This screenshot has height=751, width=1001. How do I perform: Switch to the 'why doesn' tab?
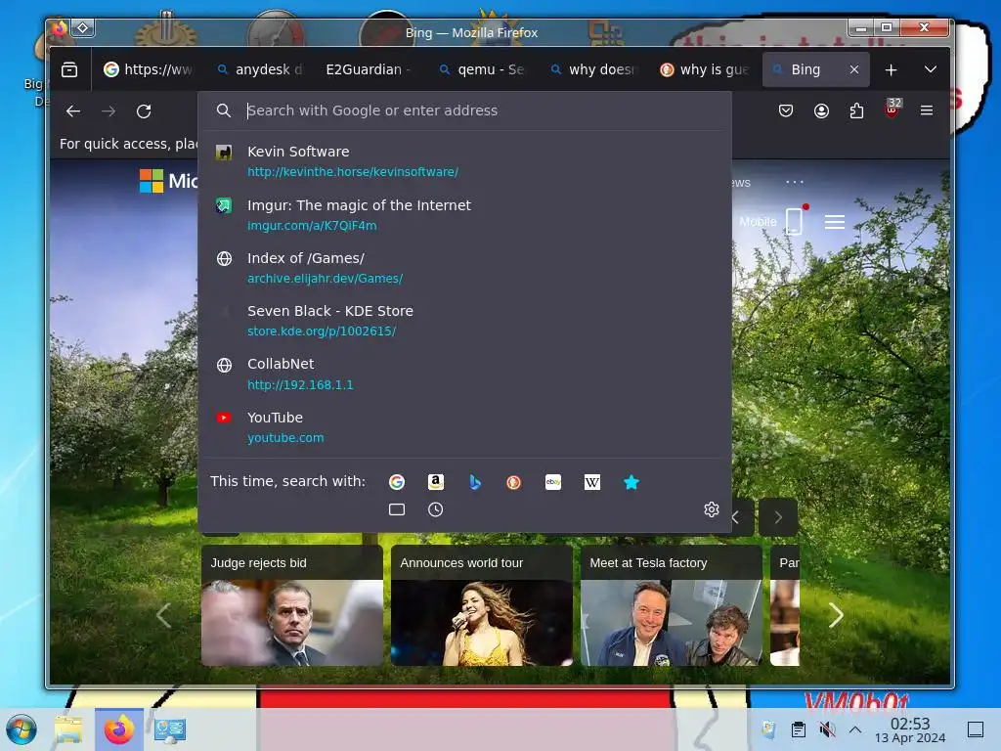593,69
